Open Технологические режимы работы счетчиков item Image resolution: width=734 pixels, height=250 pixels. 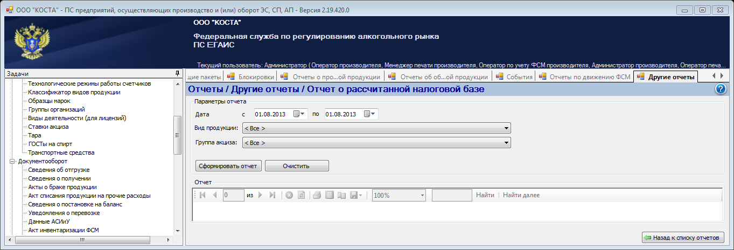pos(89,84)
